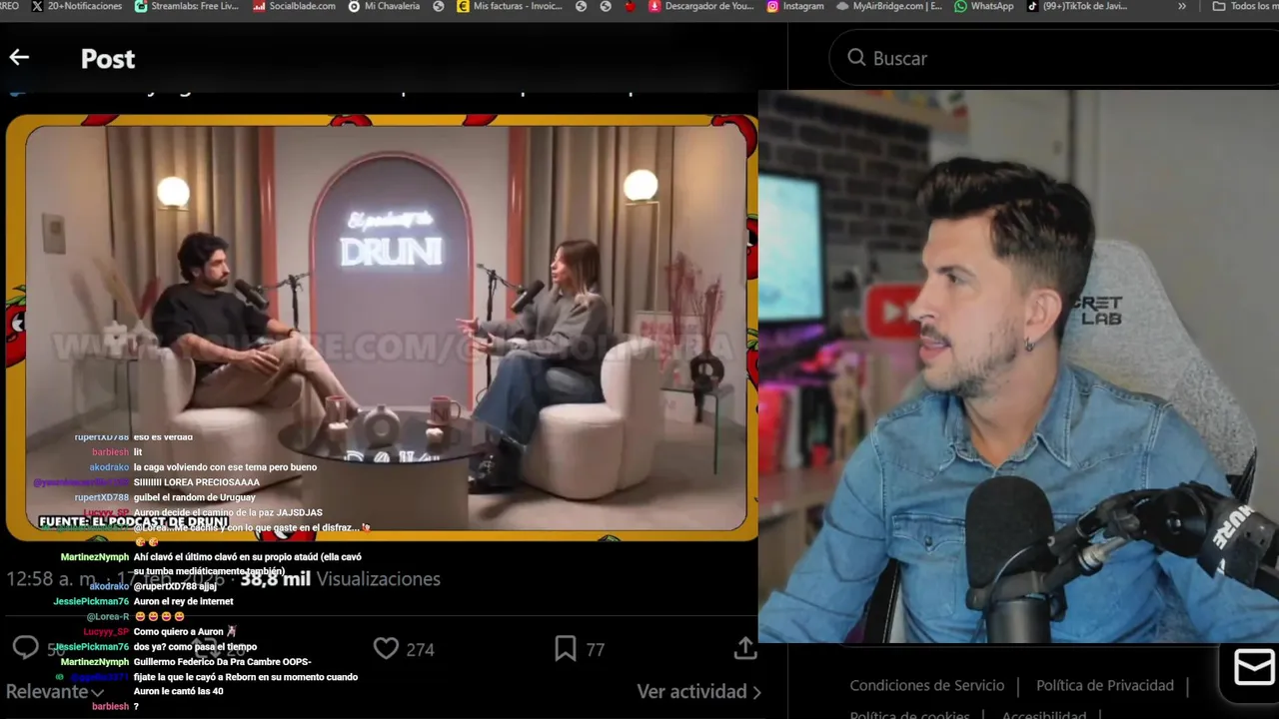The width and height of the screenshot is (1279, 719).
Task: Like the post with the heart icon
Action: [x=386, y=649]
